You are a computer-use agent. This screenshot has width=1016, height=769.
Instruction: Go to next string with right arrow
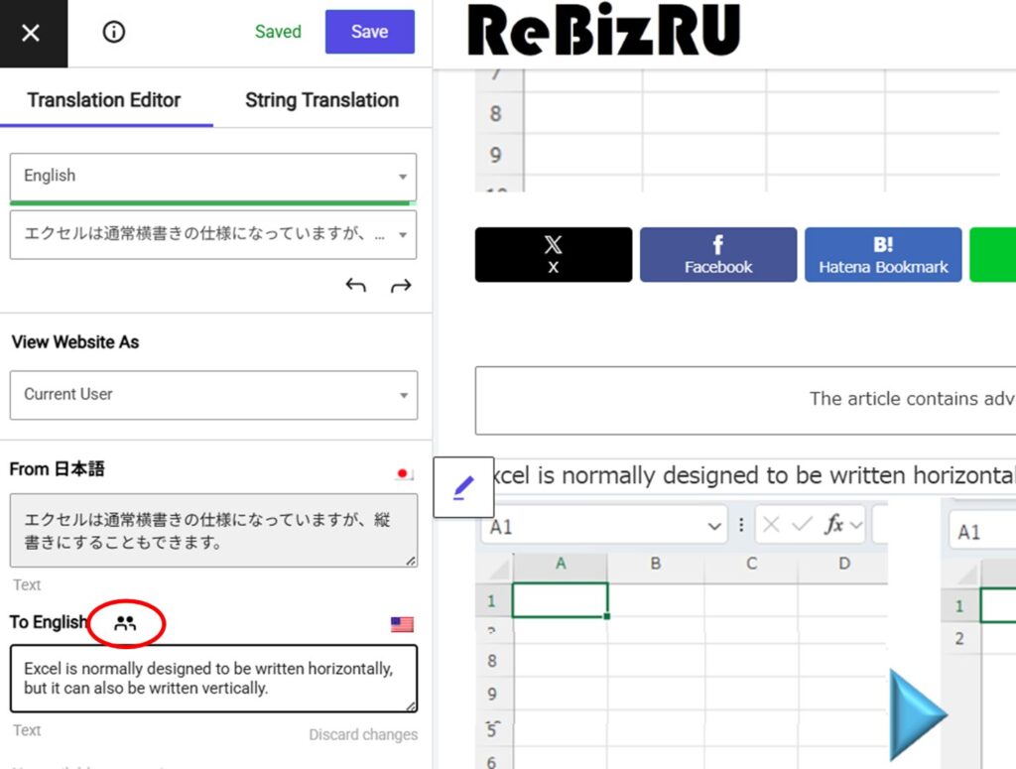point(401,285)
